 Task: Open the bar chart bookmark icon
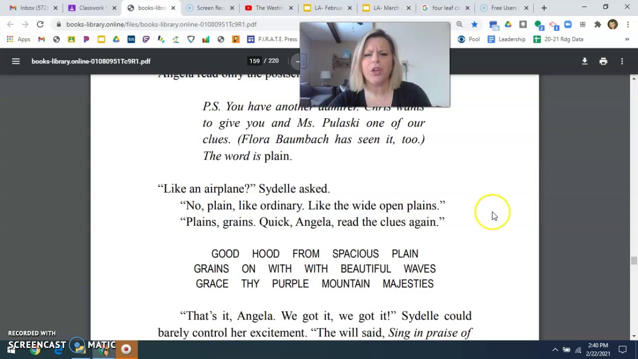coord(206,39)
